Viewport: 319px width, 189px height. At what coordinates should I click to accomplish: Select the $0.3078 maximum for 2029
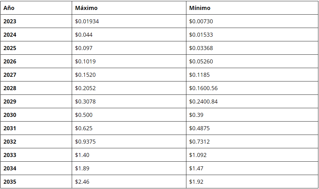(85, 102)
